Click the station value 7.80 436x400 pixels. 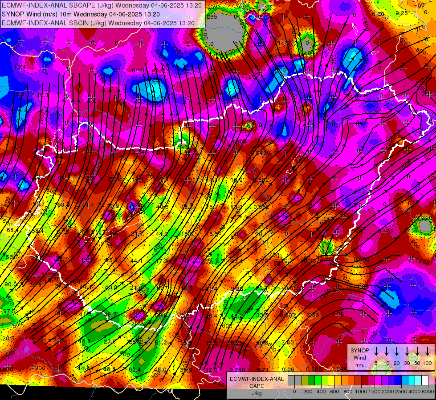tap(288, 342)
